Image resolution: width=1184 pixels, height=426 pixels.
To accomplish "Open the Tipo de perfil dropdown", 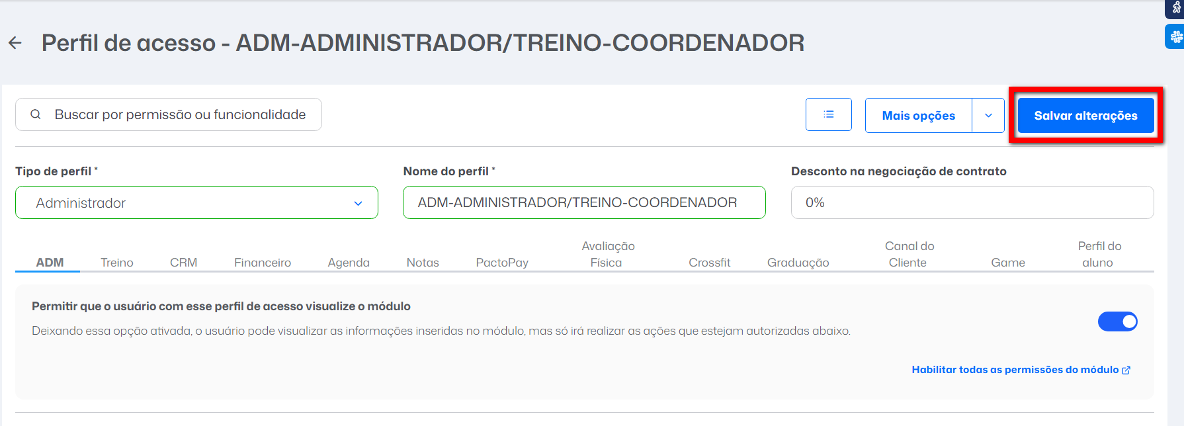I will point(196,202).
